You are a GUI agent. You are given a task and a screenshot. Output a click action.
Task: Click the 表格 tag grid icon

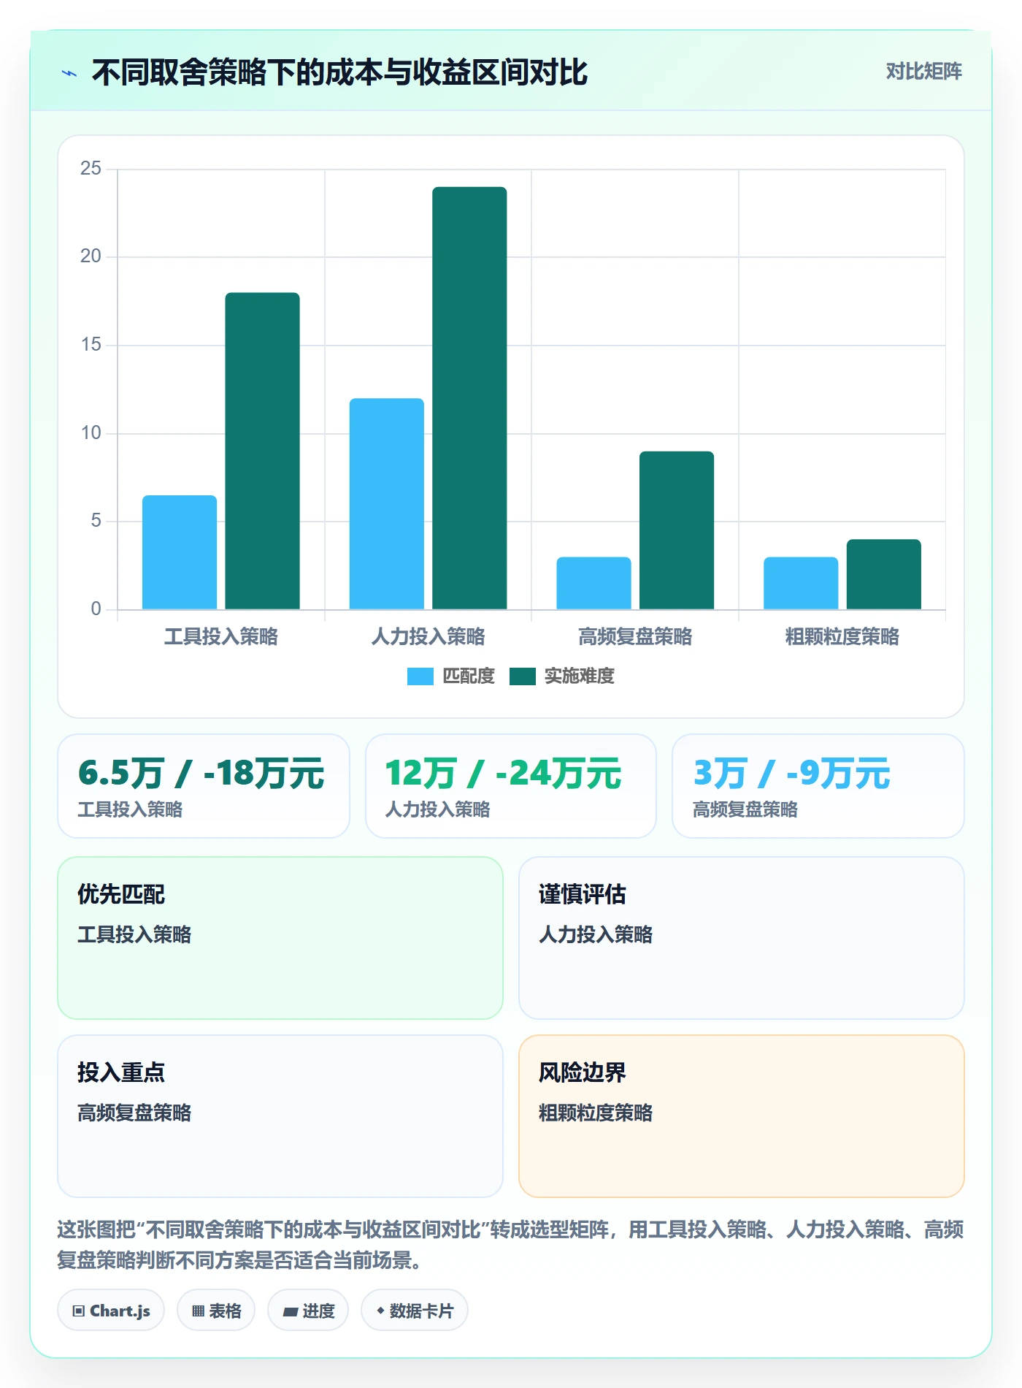coord(198,1311)
